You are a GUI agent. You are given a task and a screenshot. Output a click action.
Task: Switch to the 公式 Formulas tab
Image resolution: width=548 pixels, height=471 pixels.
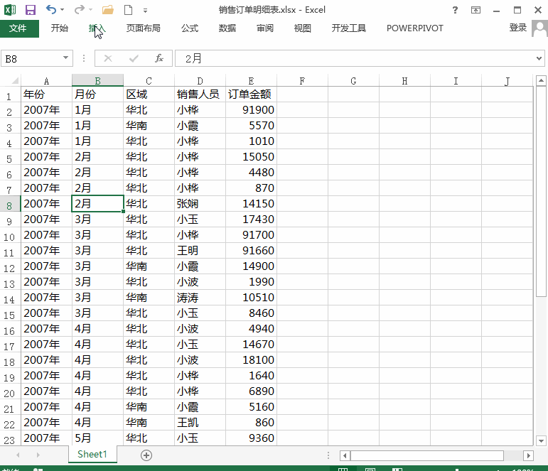(x=190, y=28)
